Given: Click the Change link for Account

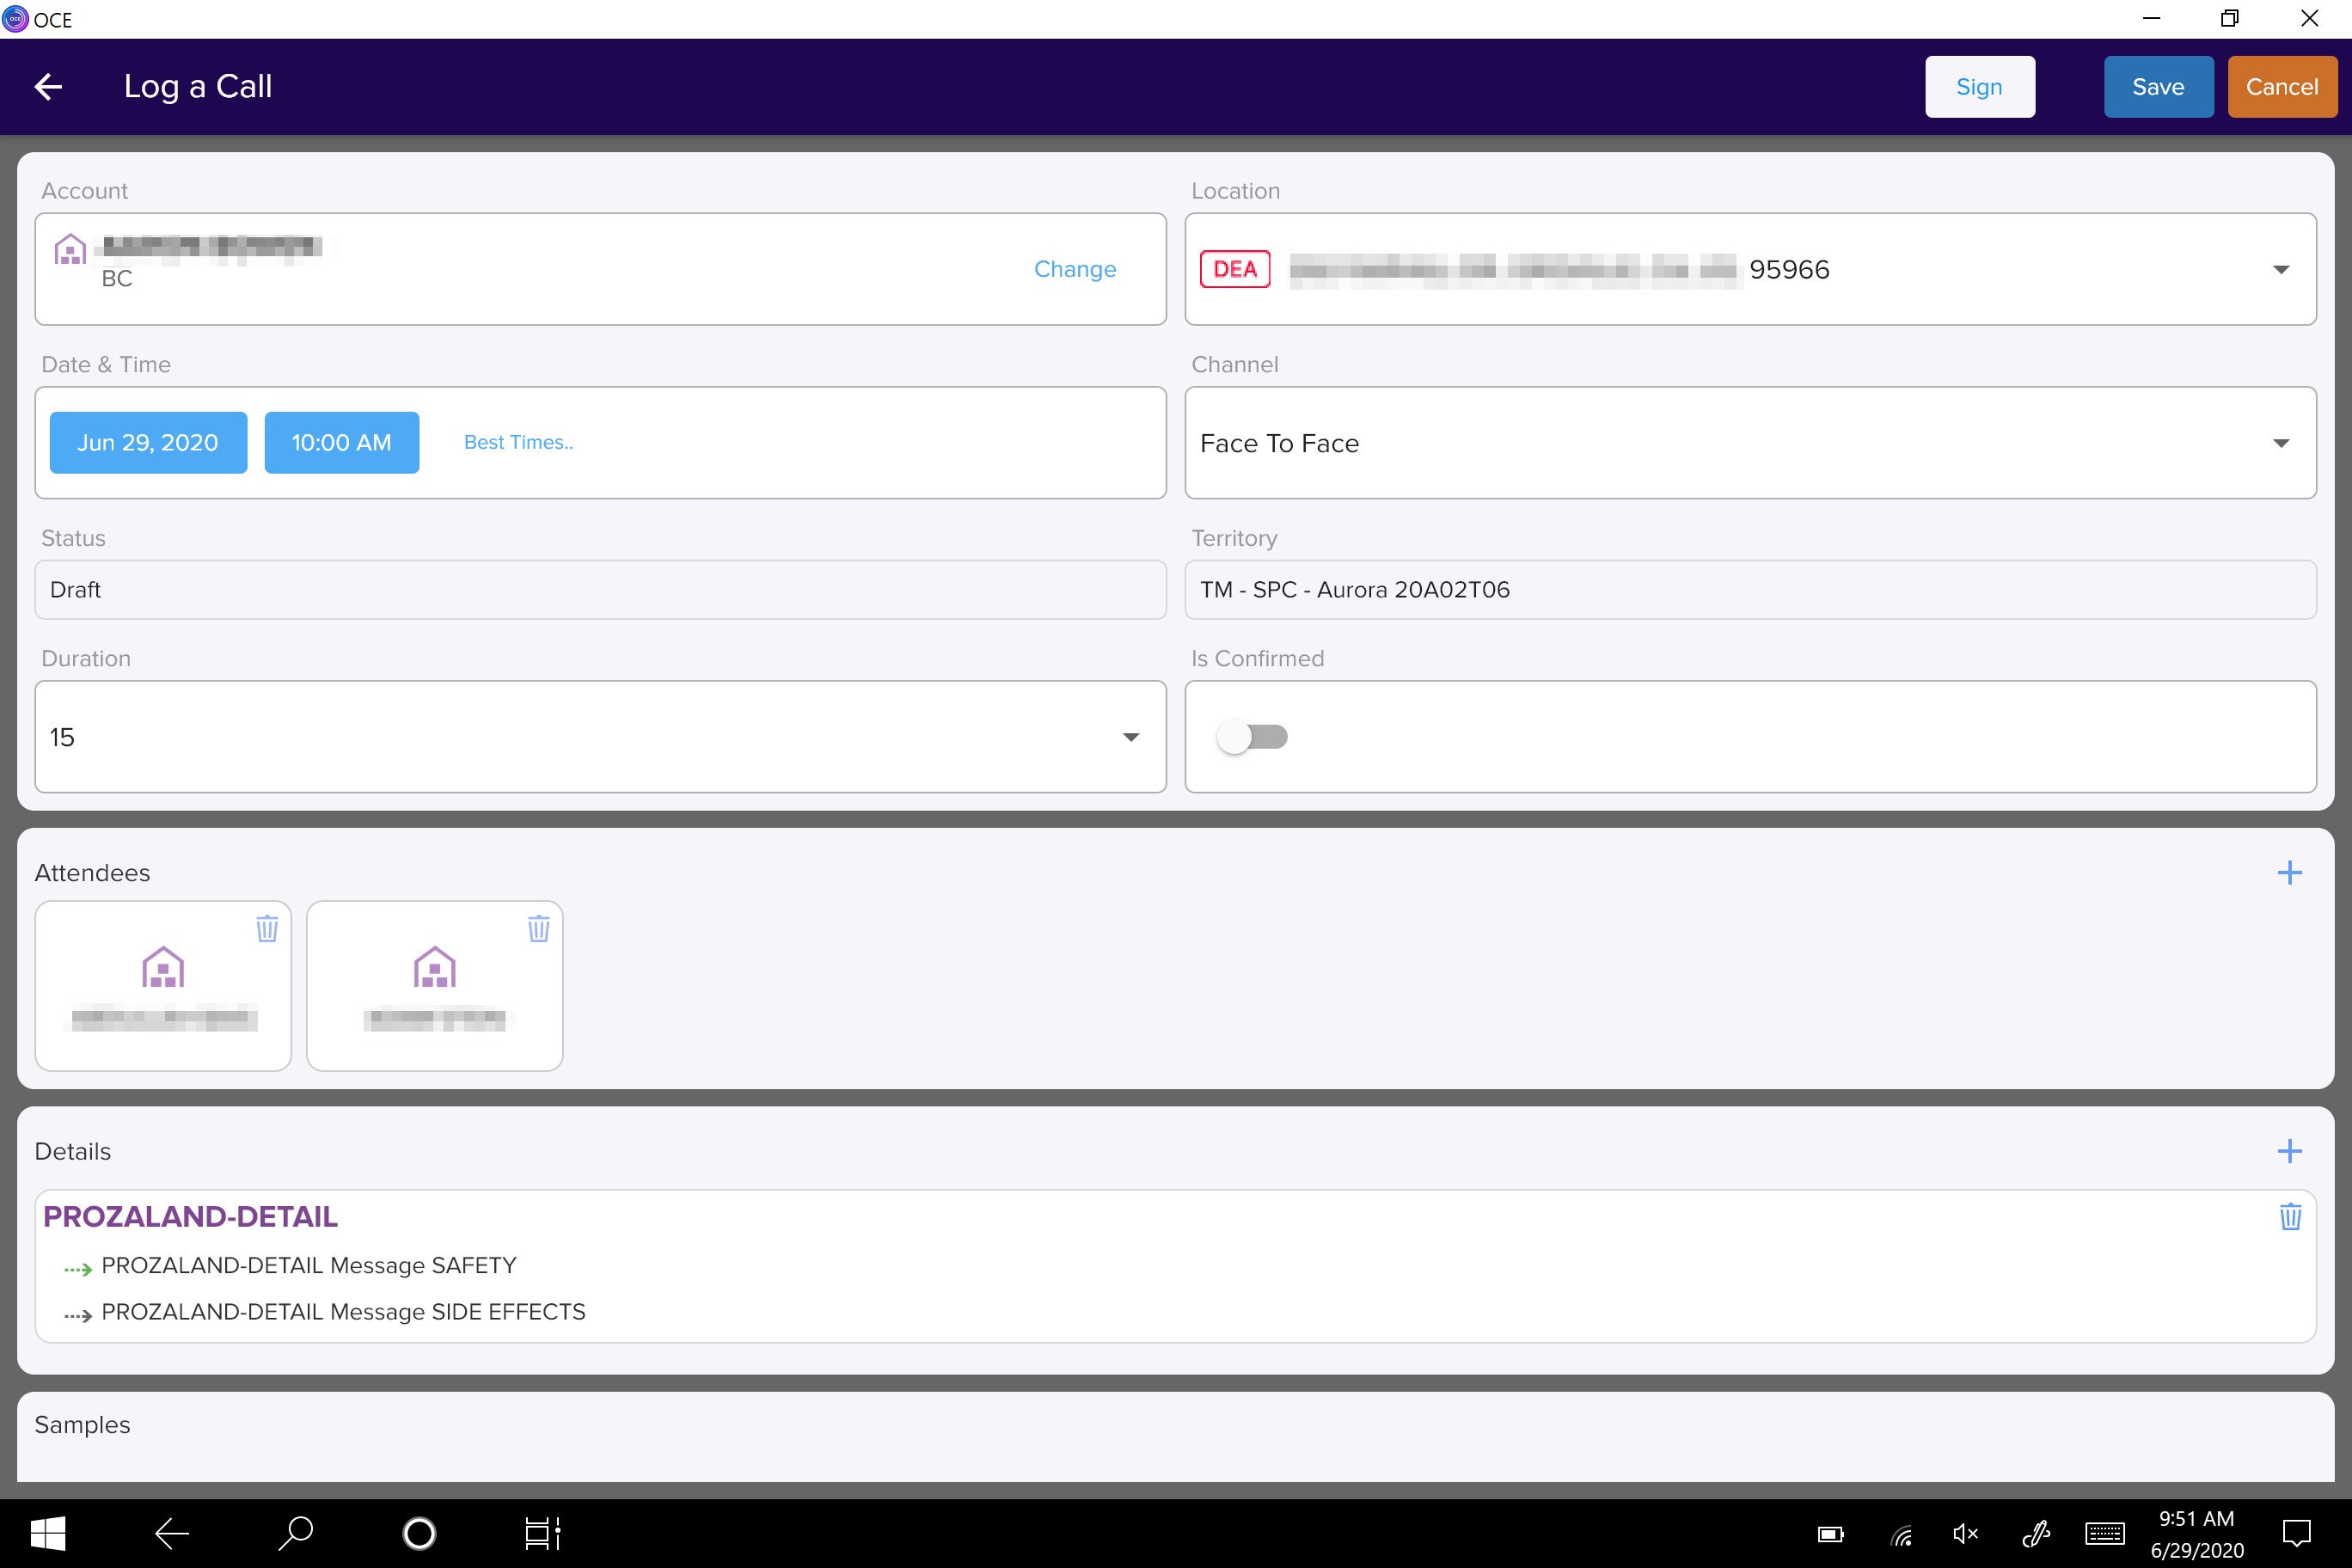Looking at the screenshot, I should [x=1074, y=268].
